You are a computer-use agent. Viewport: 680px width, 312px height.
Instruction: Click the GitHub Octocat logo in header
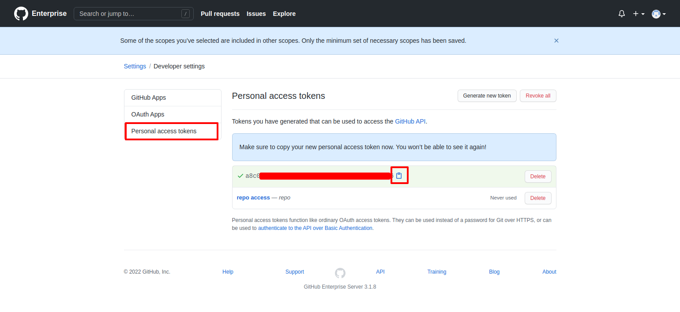click(x=21, y=14)
